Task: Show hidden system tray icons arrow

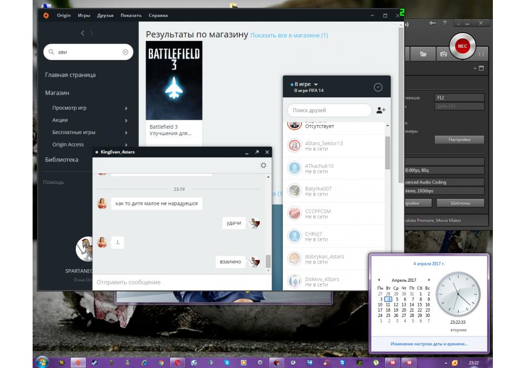Action: coord(446,363)
